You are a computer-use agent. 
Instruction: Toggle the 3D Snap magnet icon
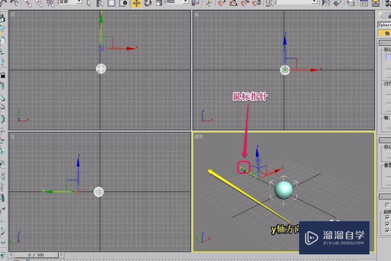[220, 4]
